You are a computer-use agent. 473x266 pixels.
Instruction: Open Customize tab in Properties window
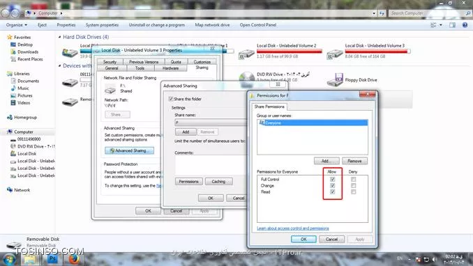(x=202, y=62)
